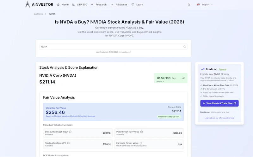Click the NVDA breadcrumb text

pos(52,14)
